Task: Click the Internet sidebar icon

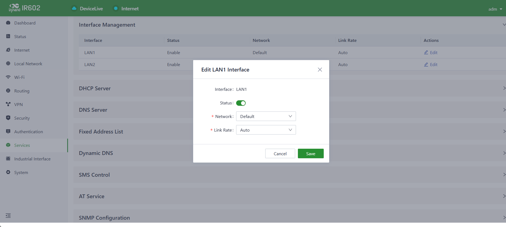Action: [x=8, y=50]
